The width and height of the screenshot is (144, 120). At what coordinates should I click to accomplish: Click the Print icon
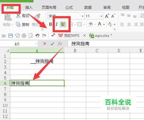(x=24, y=36)
